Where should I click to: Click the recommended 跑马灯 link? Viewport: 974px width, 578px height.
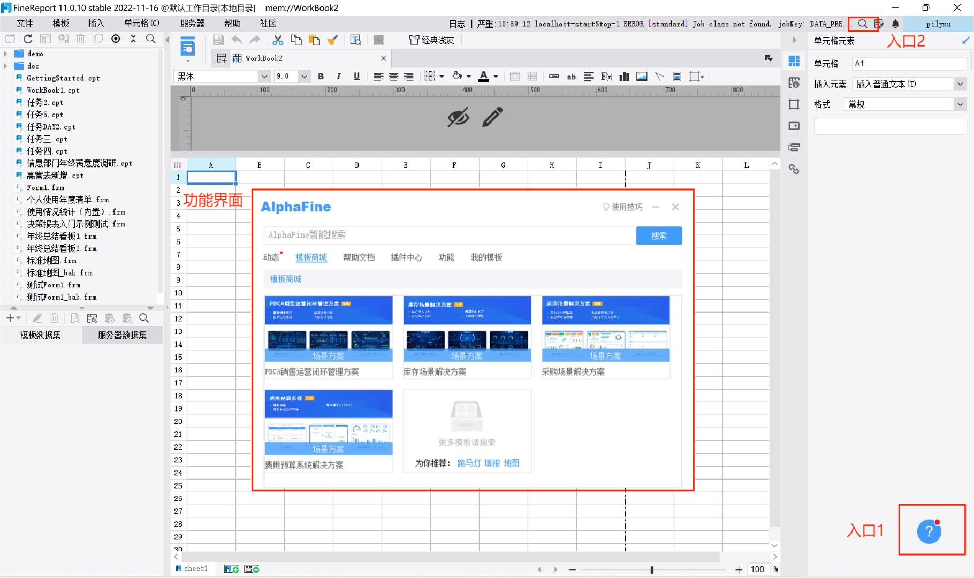(469, 463)
